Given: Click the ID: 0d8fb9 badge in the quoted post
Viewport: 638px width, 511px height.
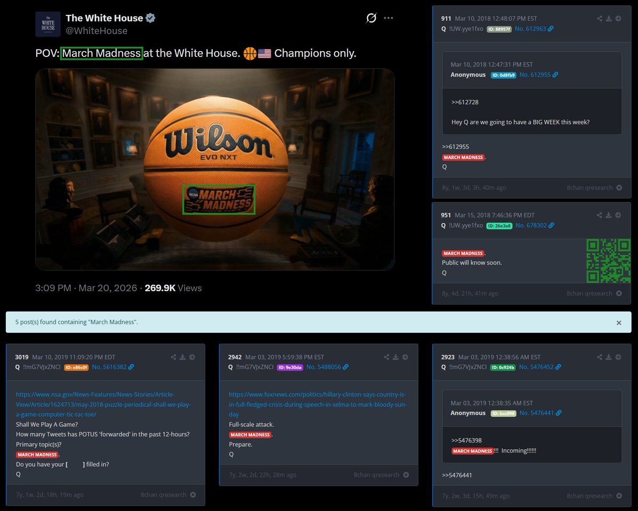Looking at the screenshot, I should coord(503,75).
